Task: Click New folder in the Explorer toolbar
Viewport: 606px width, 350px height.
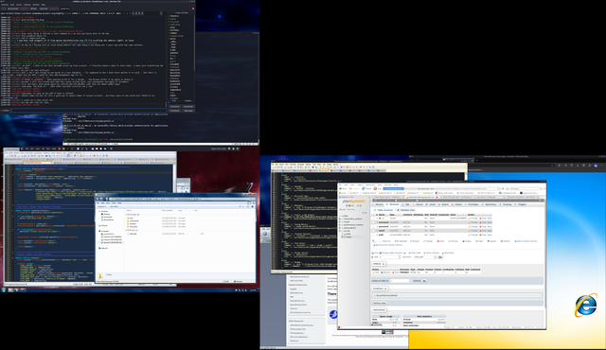Action: click(x=114, y=206)
